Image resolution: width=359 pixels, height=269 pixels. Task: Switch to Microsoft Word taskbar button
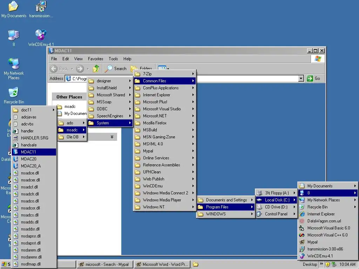(162, 264)
